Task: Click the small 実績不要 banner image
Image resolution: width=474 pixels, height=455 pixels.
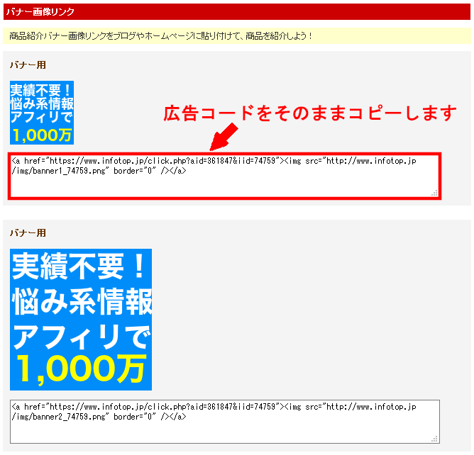Action: (42, 112)
